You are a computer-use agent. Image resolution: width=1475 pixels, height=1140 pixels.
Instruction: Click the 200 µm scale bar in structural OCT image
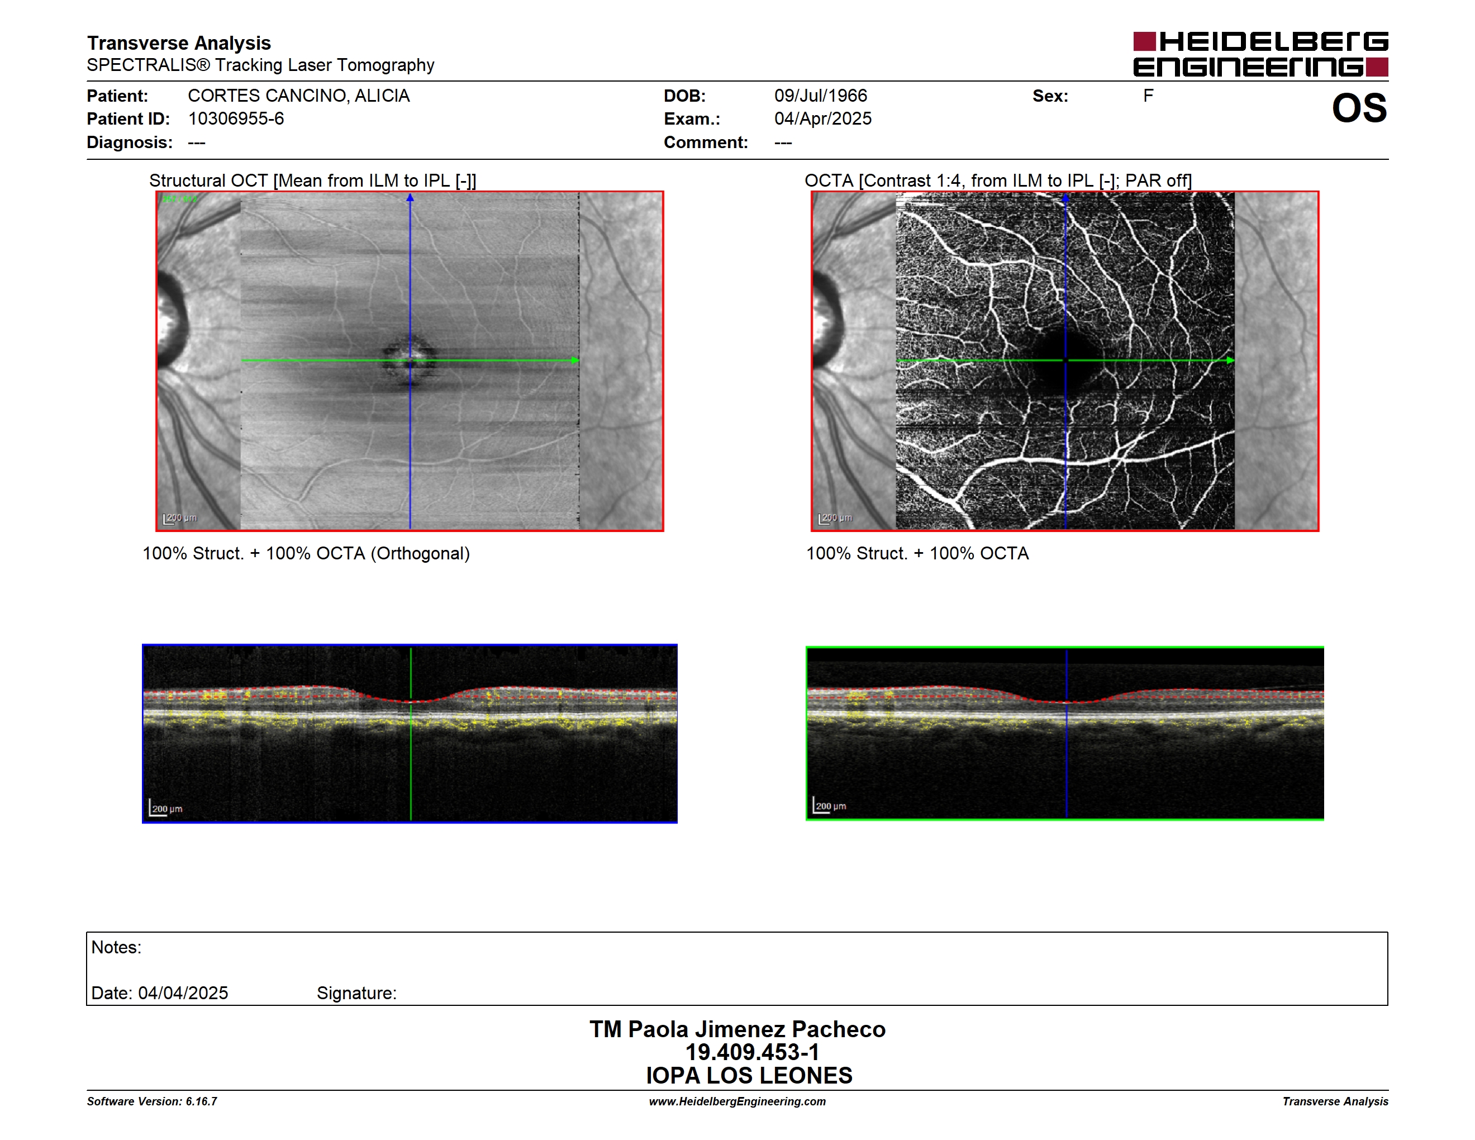tap(180, 519)
